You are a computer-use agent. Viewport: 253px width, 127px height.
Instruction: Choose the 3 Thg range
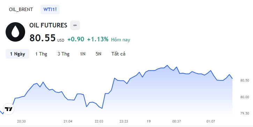point(64,54)
